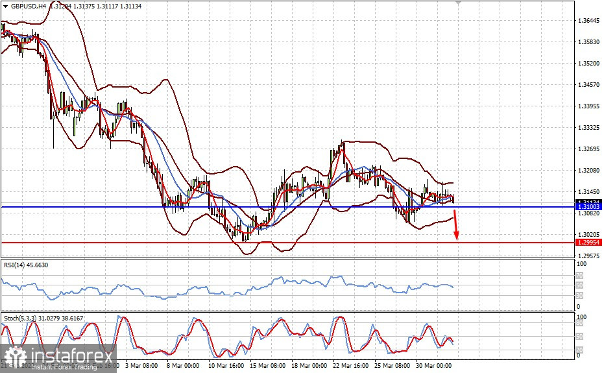Click the gray chart shift triangle marker

[459, 3]
